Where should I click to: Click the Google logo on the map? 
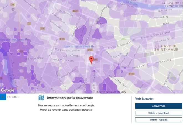click(7, 90)
